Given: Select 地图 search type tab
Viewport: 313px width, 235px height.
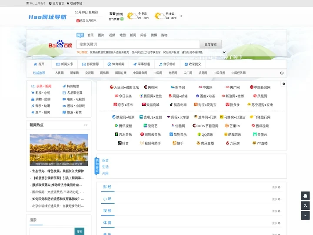Looking at the screenshot, I should [x=123, y=35].
